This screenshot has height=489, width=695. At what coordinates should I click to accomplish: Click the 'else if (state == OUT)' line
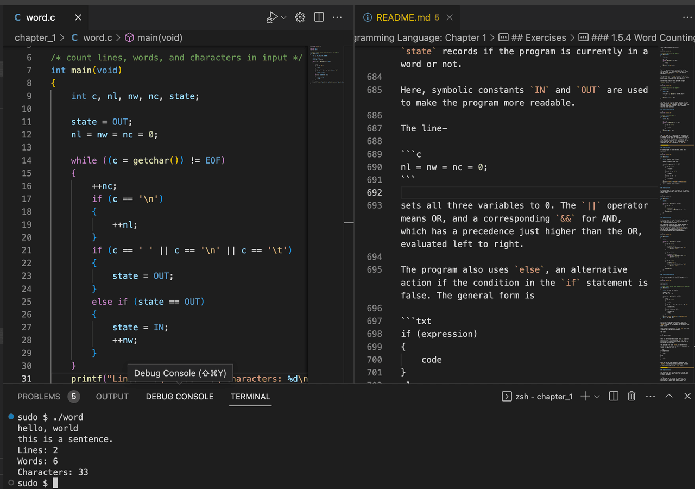click(148, 302)
